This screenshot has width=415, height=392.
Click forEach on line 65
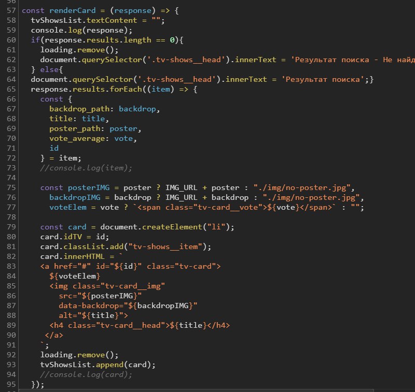[x=126, y=89]
